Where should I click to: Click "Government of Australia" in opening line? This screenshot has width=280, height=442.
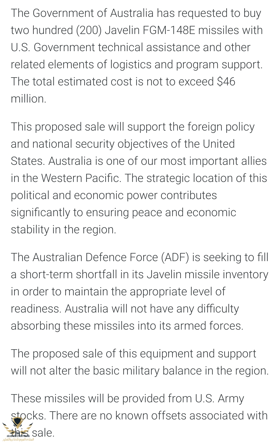point(93,13)
